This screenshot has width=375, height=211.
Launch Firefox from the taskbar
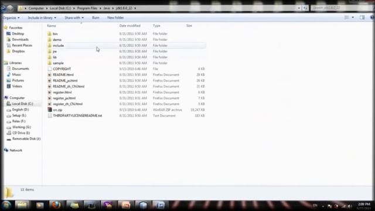56,205
